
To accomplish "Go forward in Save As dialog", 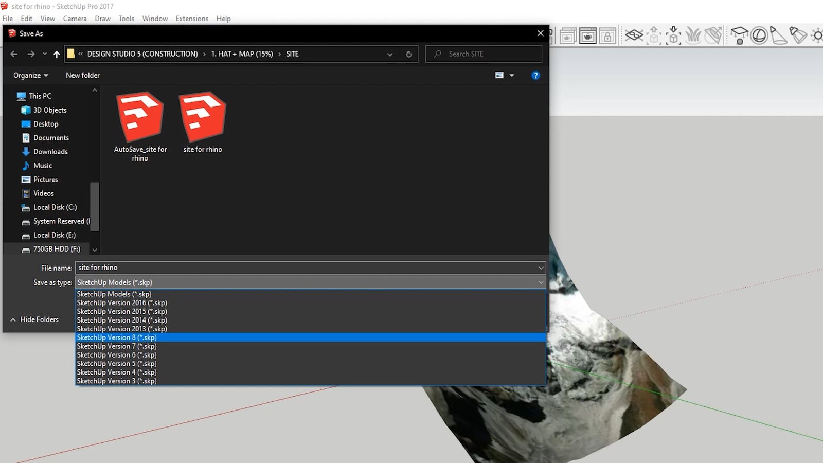I will tap(31, 54).
